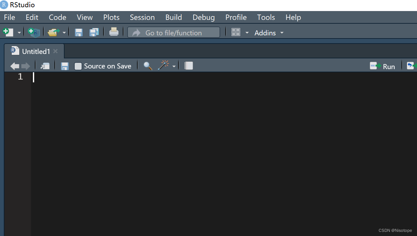The height and width of the screenshot is (236, 417).
Task: Open the Tools menu
Action: coord(266,17)
